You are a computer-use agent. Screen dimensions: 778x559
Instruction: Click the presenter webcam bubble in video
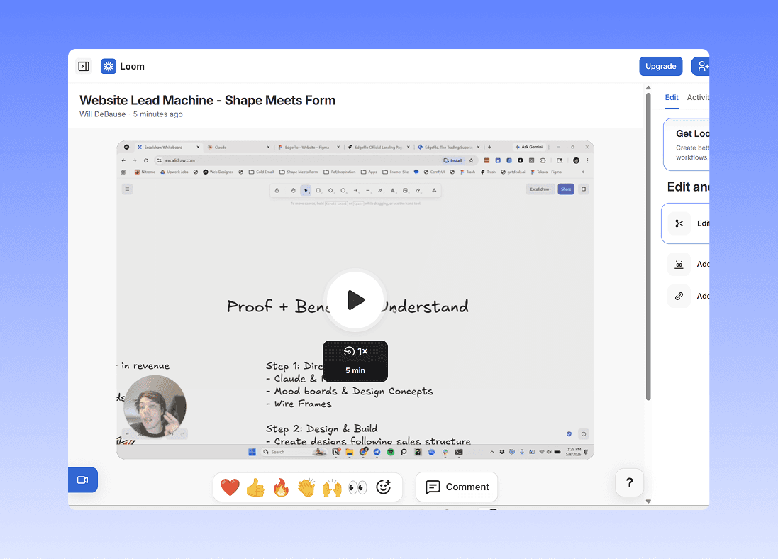155,406
